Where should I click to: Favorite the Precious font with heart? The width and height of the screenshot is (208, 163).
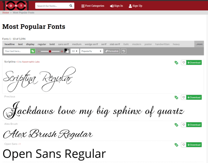pyautogui.click(x=184, y=97)
